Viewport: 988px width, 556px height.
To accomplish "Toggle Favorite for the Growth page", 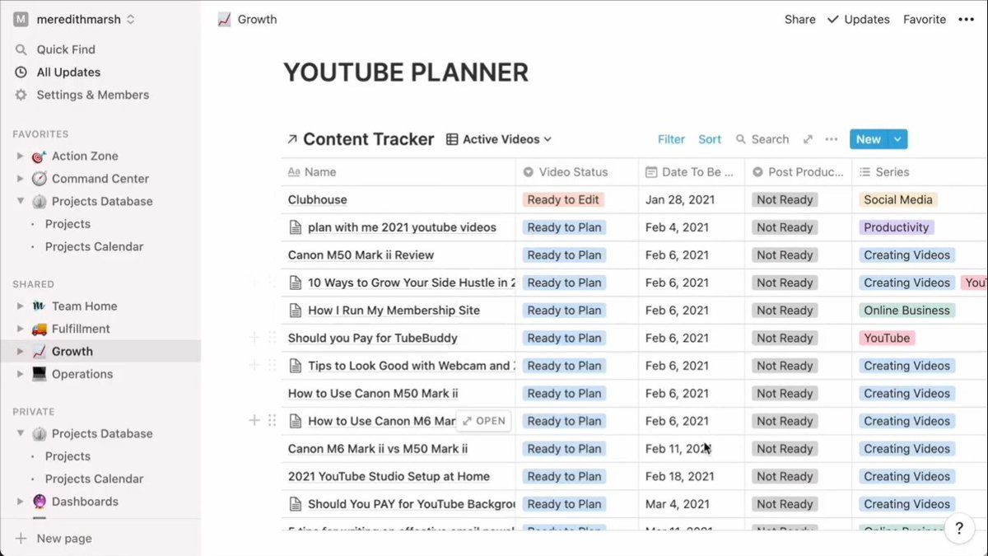I will pos(924,19).
